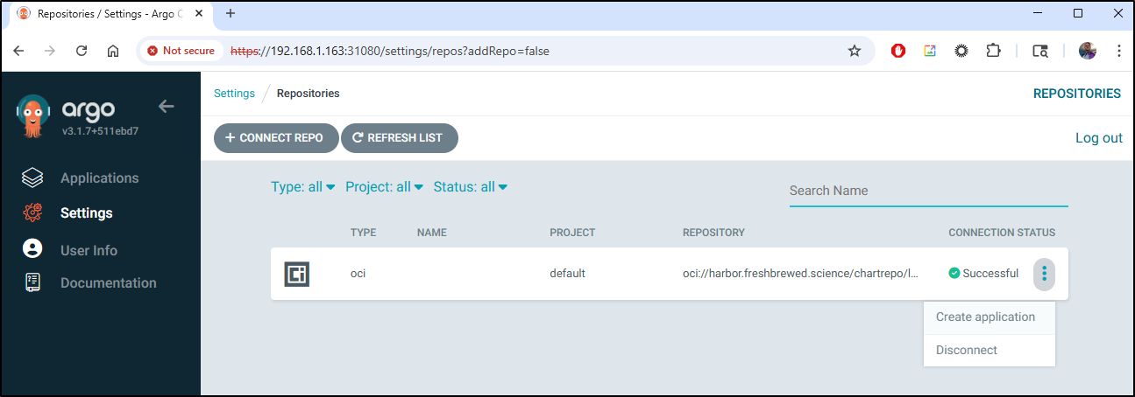Click the three-dot menu for the oci repo
This screenshot has width=1135, height=397.
click(x=1044, y=274)
